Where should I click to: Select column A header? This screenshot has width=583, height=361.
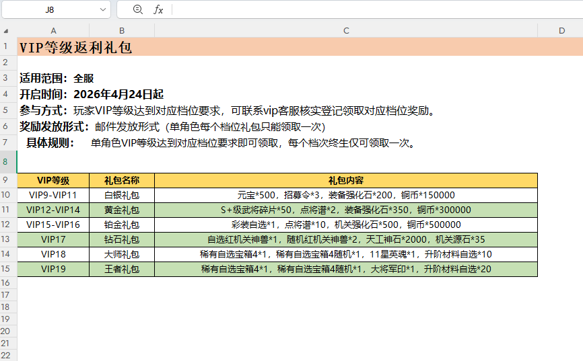pyautogui.click(x=53, y=31)
